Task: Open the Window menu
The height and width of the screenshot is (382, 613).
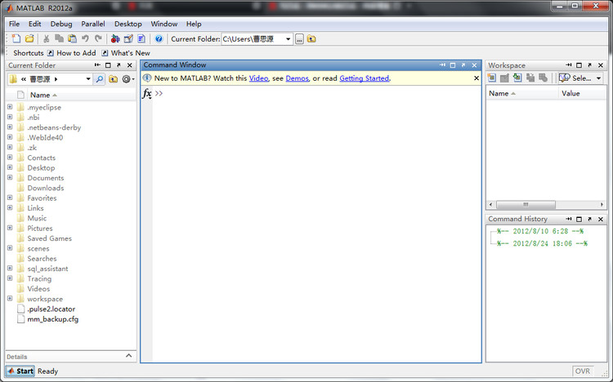Action: (164, 24)
